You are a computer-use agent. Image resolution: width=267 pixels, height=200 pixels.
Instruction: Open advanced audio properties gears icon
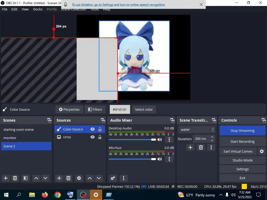(113, 178)
